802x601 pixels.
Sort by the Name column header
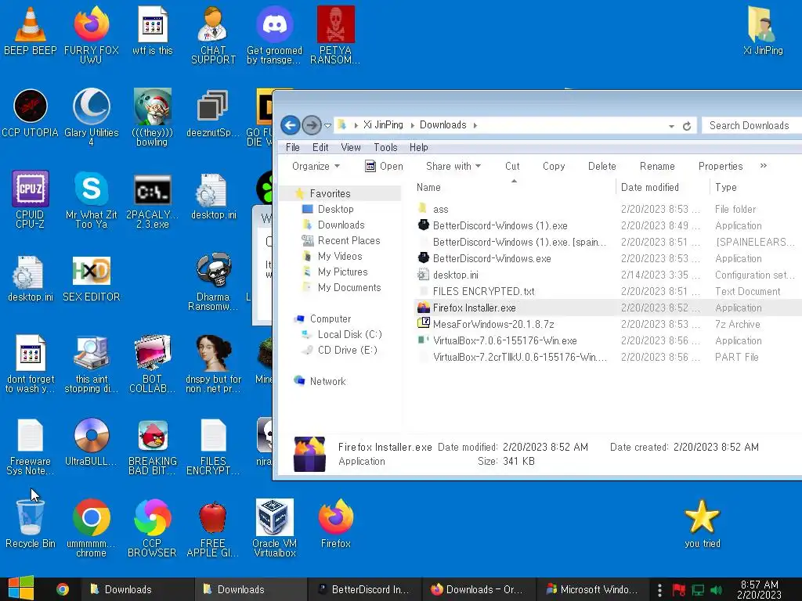pos(514,187)
